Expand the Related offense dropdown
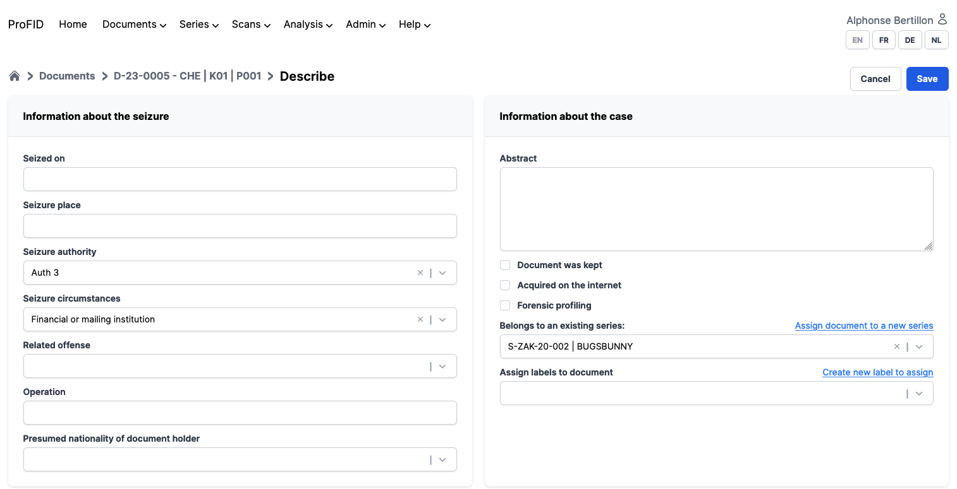The width and height of the screenshot is (957, 489). (442, 367)
